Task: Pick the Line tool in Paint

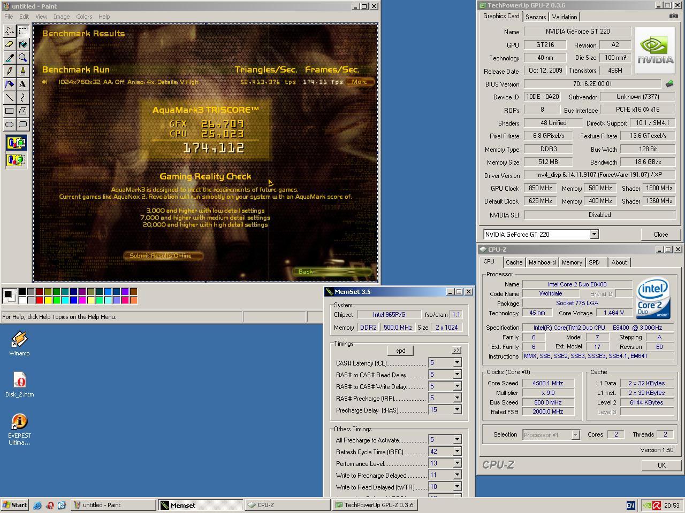Action: 10,98
